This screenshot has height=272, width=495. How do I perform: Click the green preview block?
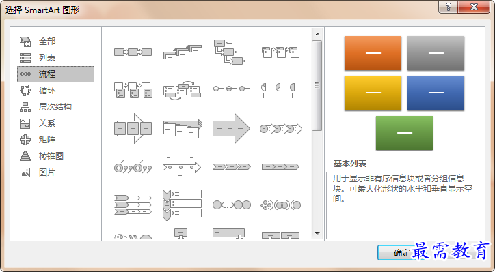coord(404,133)
